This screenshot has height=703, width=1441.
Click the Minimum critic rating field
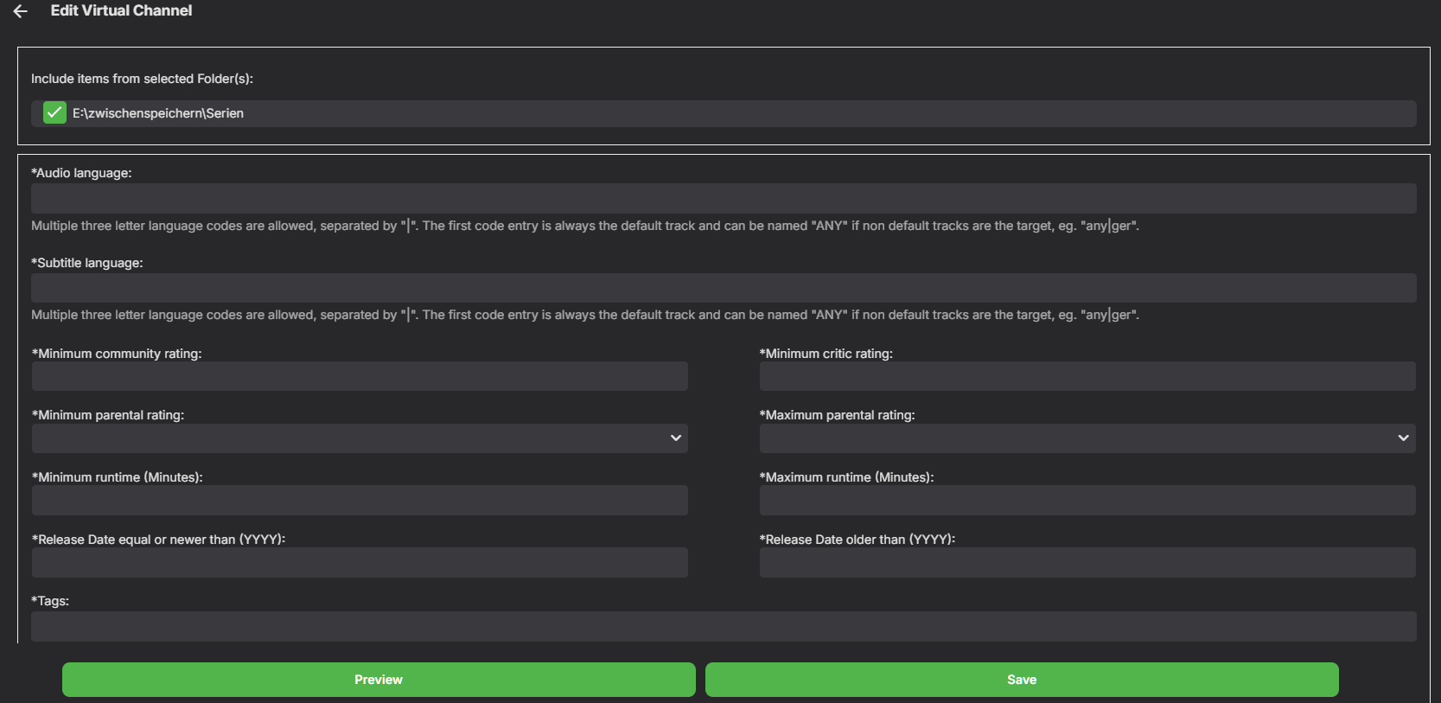tap(1087, 376)
